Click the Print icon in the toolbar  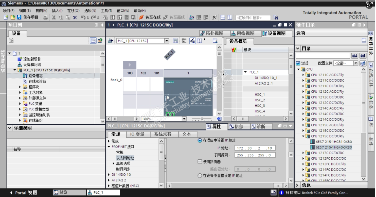tap(46, 17)
